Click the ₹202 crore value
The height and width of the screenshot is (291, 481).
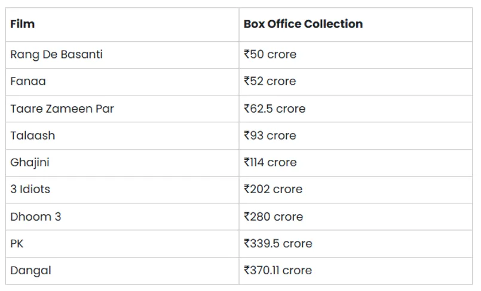pyautogui.click(x=273, y=189)
